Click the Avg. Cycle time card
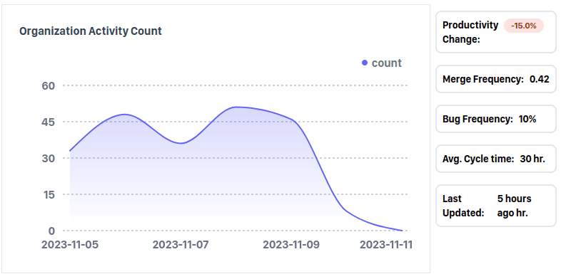The width and height of the screenshot is (561, 279). 496,159
